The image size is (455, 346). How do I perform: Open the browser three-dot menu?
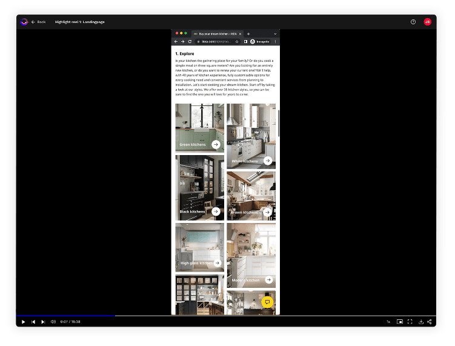coord(275,42)
